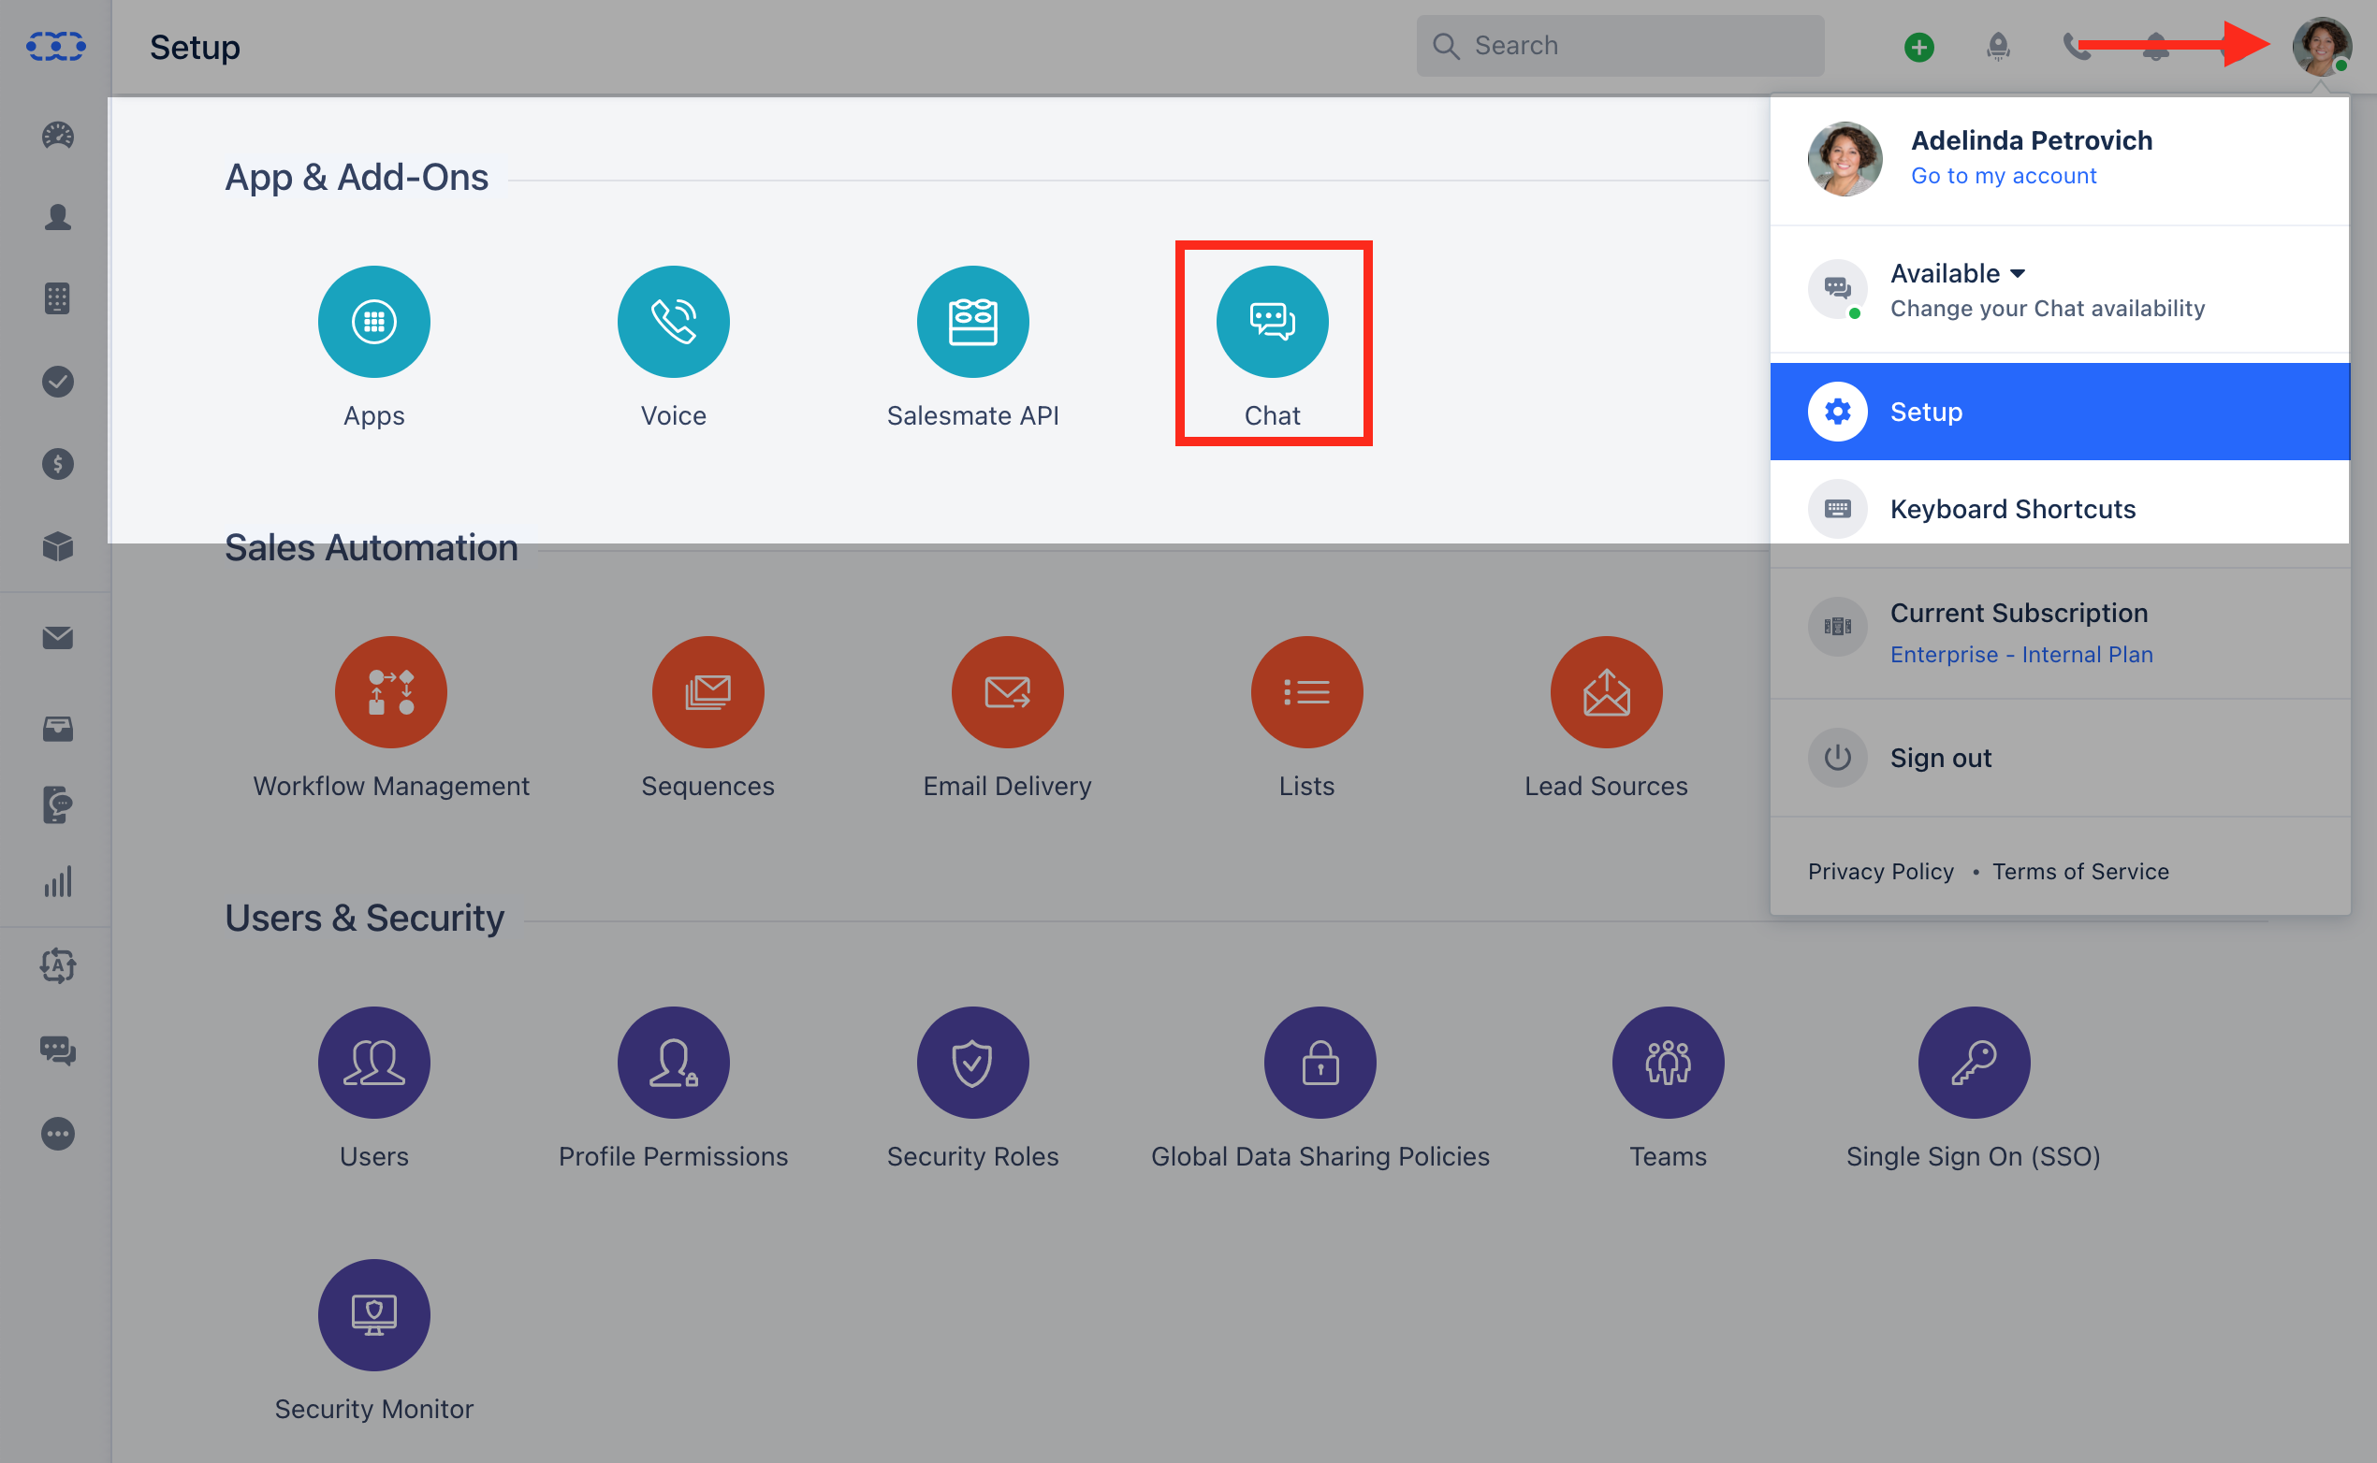Toggle chat availability via the green status dot
The width and height of the screenshot is (2377, 1463).
tap(1856, 314)
